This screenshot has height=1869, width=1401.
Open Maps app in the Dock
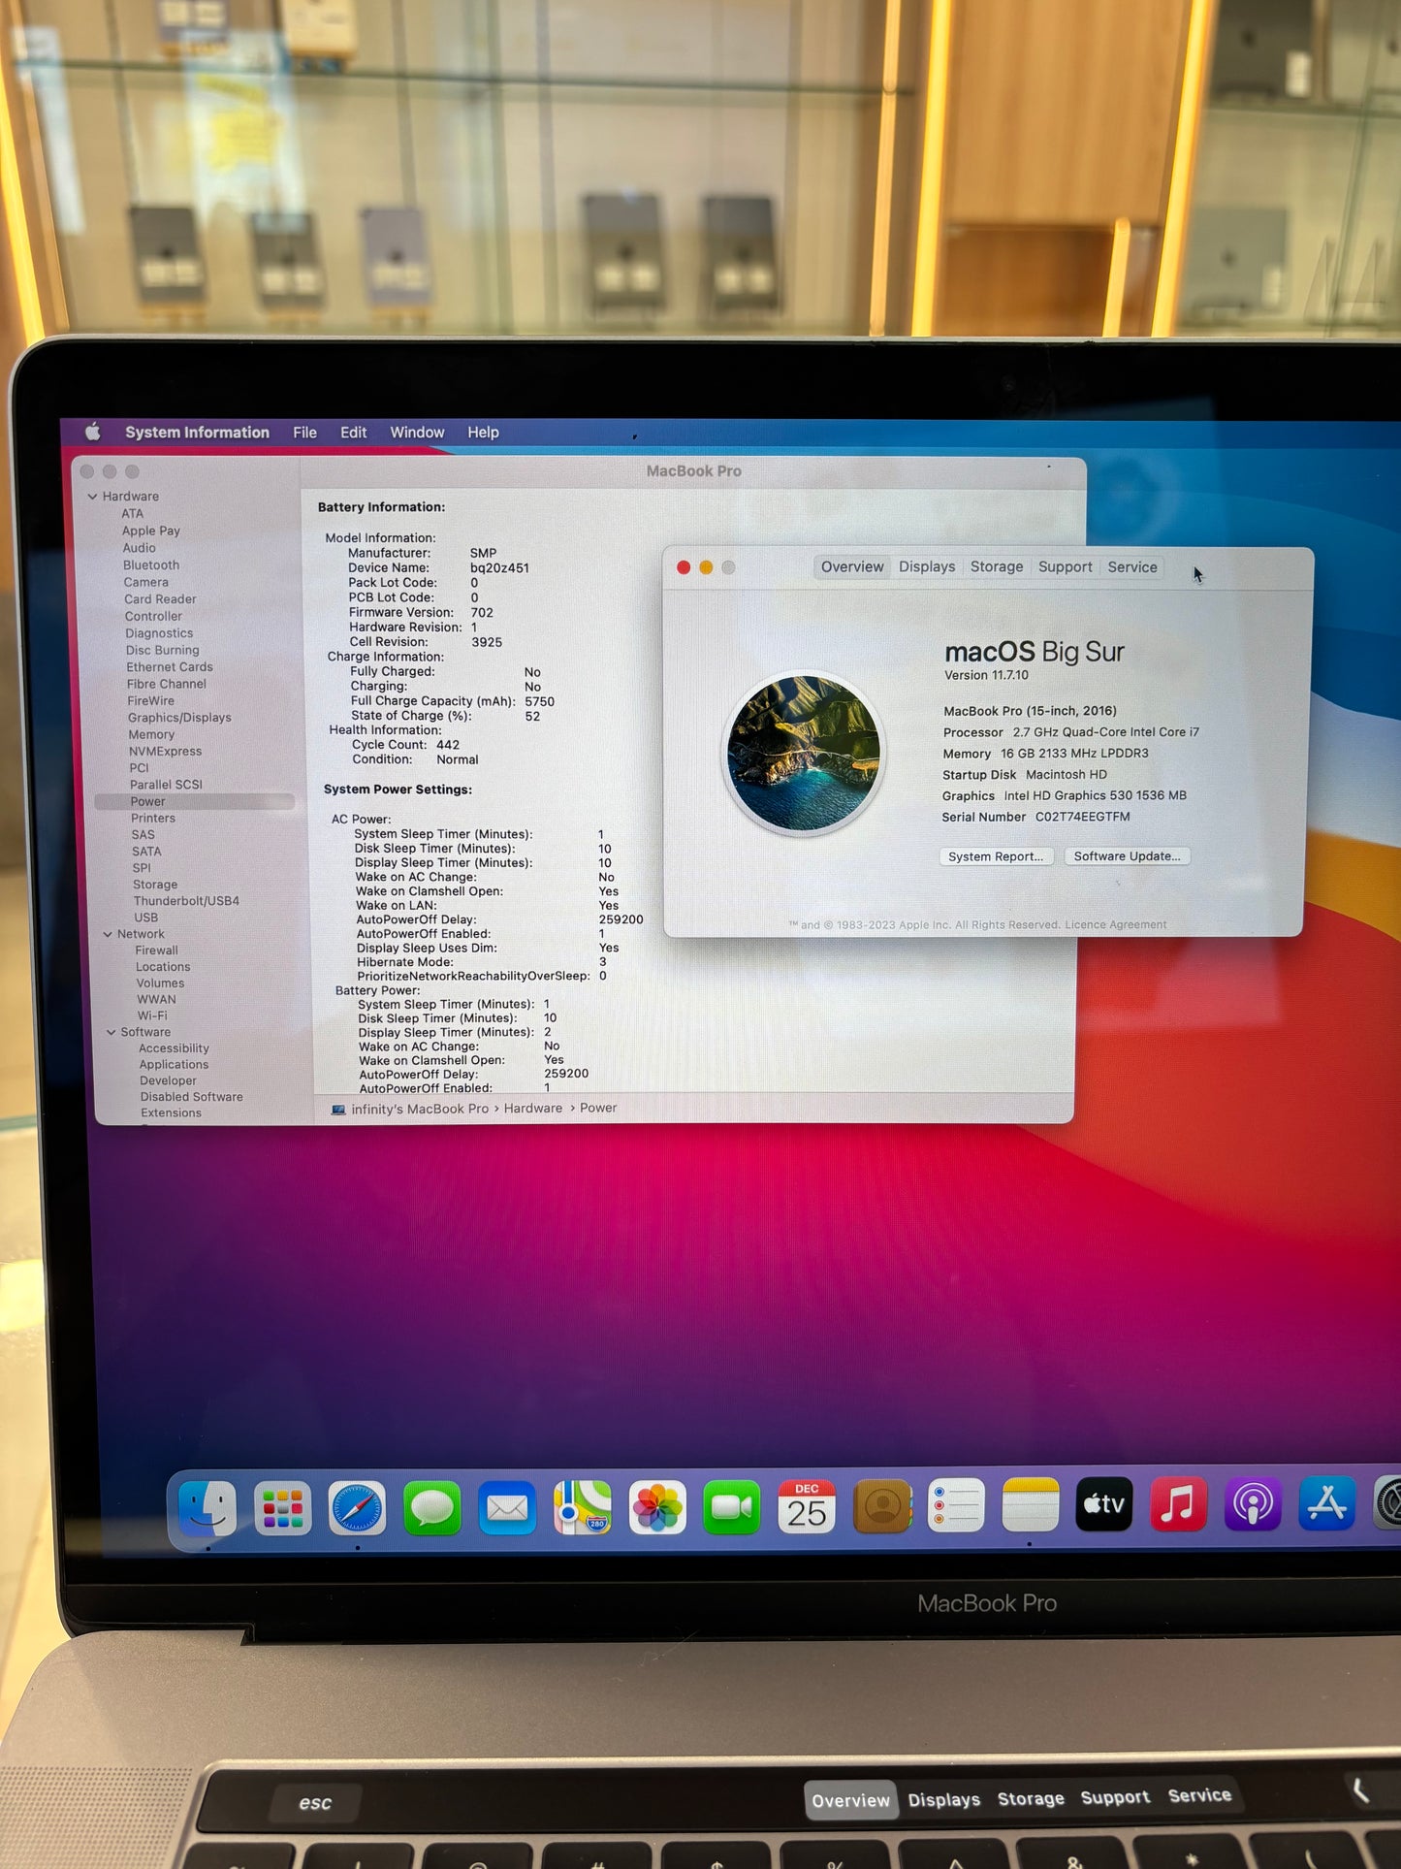[583, 1507]
